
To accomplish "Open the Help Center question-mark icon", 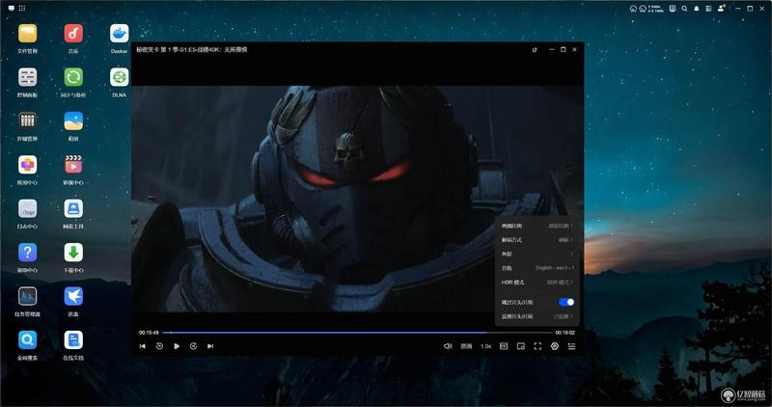I will pos(28,253).
